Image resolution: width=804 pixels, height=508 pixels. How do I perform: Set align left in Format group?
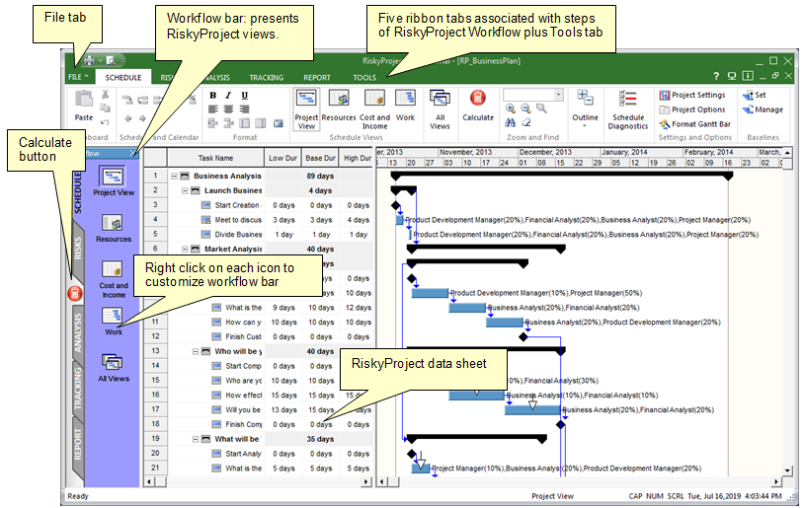(212, 109)
